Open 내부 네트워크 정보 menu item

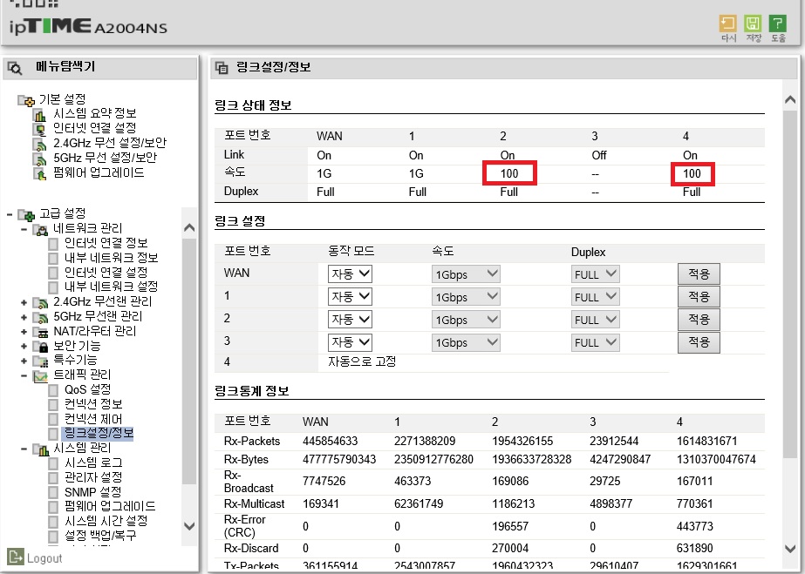pyautogui.click(x=111, y=257)
